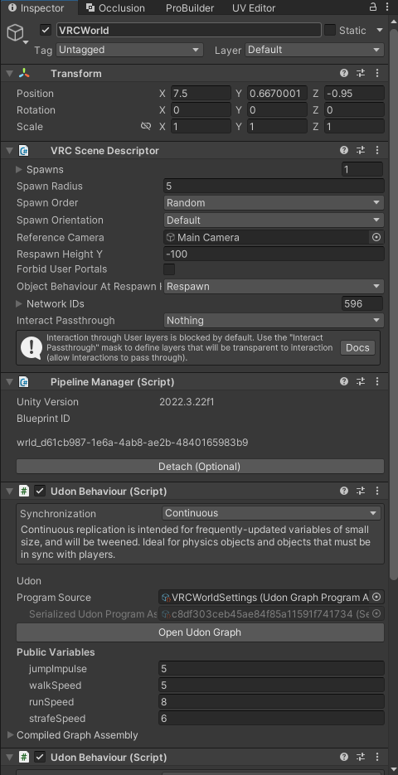
Task: Switch to the ProBuilder tab
Action: pyautogui.click(x=190, y=8)
